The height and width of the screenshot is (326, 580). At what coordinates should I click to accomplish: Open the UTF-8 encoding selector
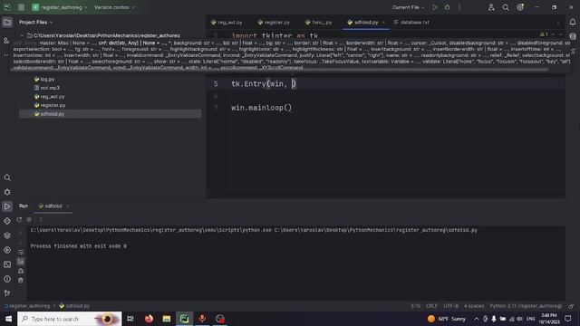451,306
